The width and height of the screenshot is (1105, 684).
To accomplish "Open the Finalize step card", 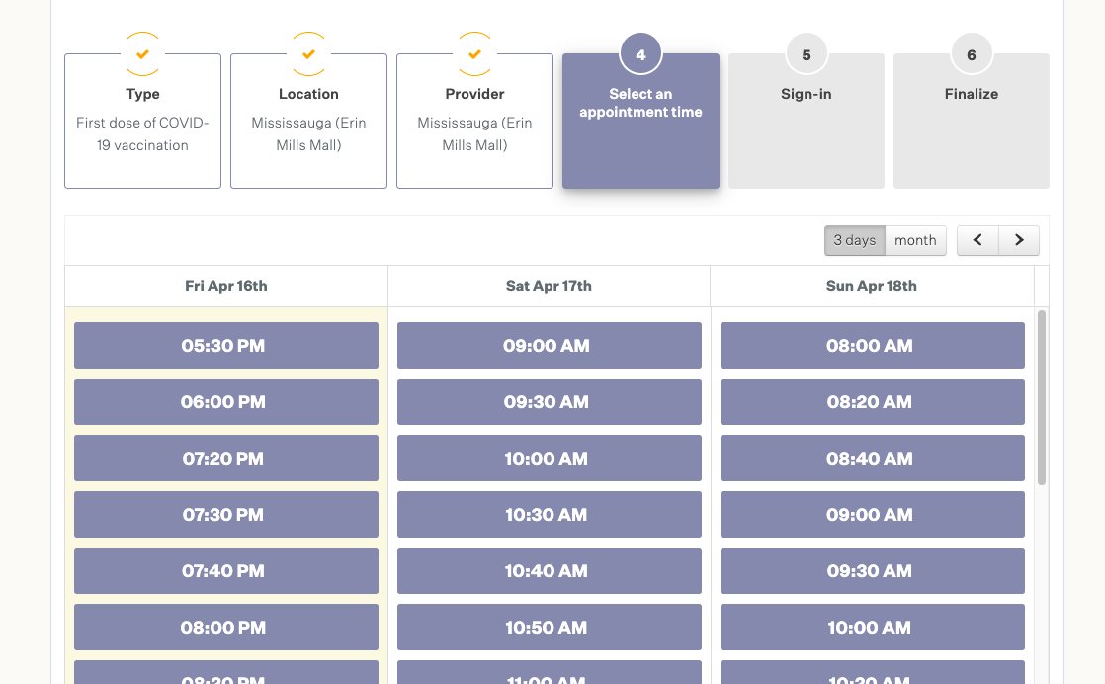I will pyautogui.click(x=972, y=122).
